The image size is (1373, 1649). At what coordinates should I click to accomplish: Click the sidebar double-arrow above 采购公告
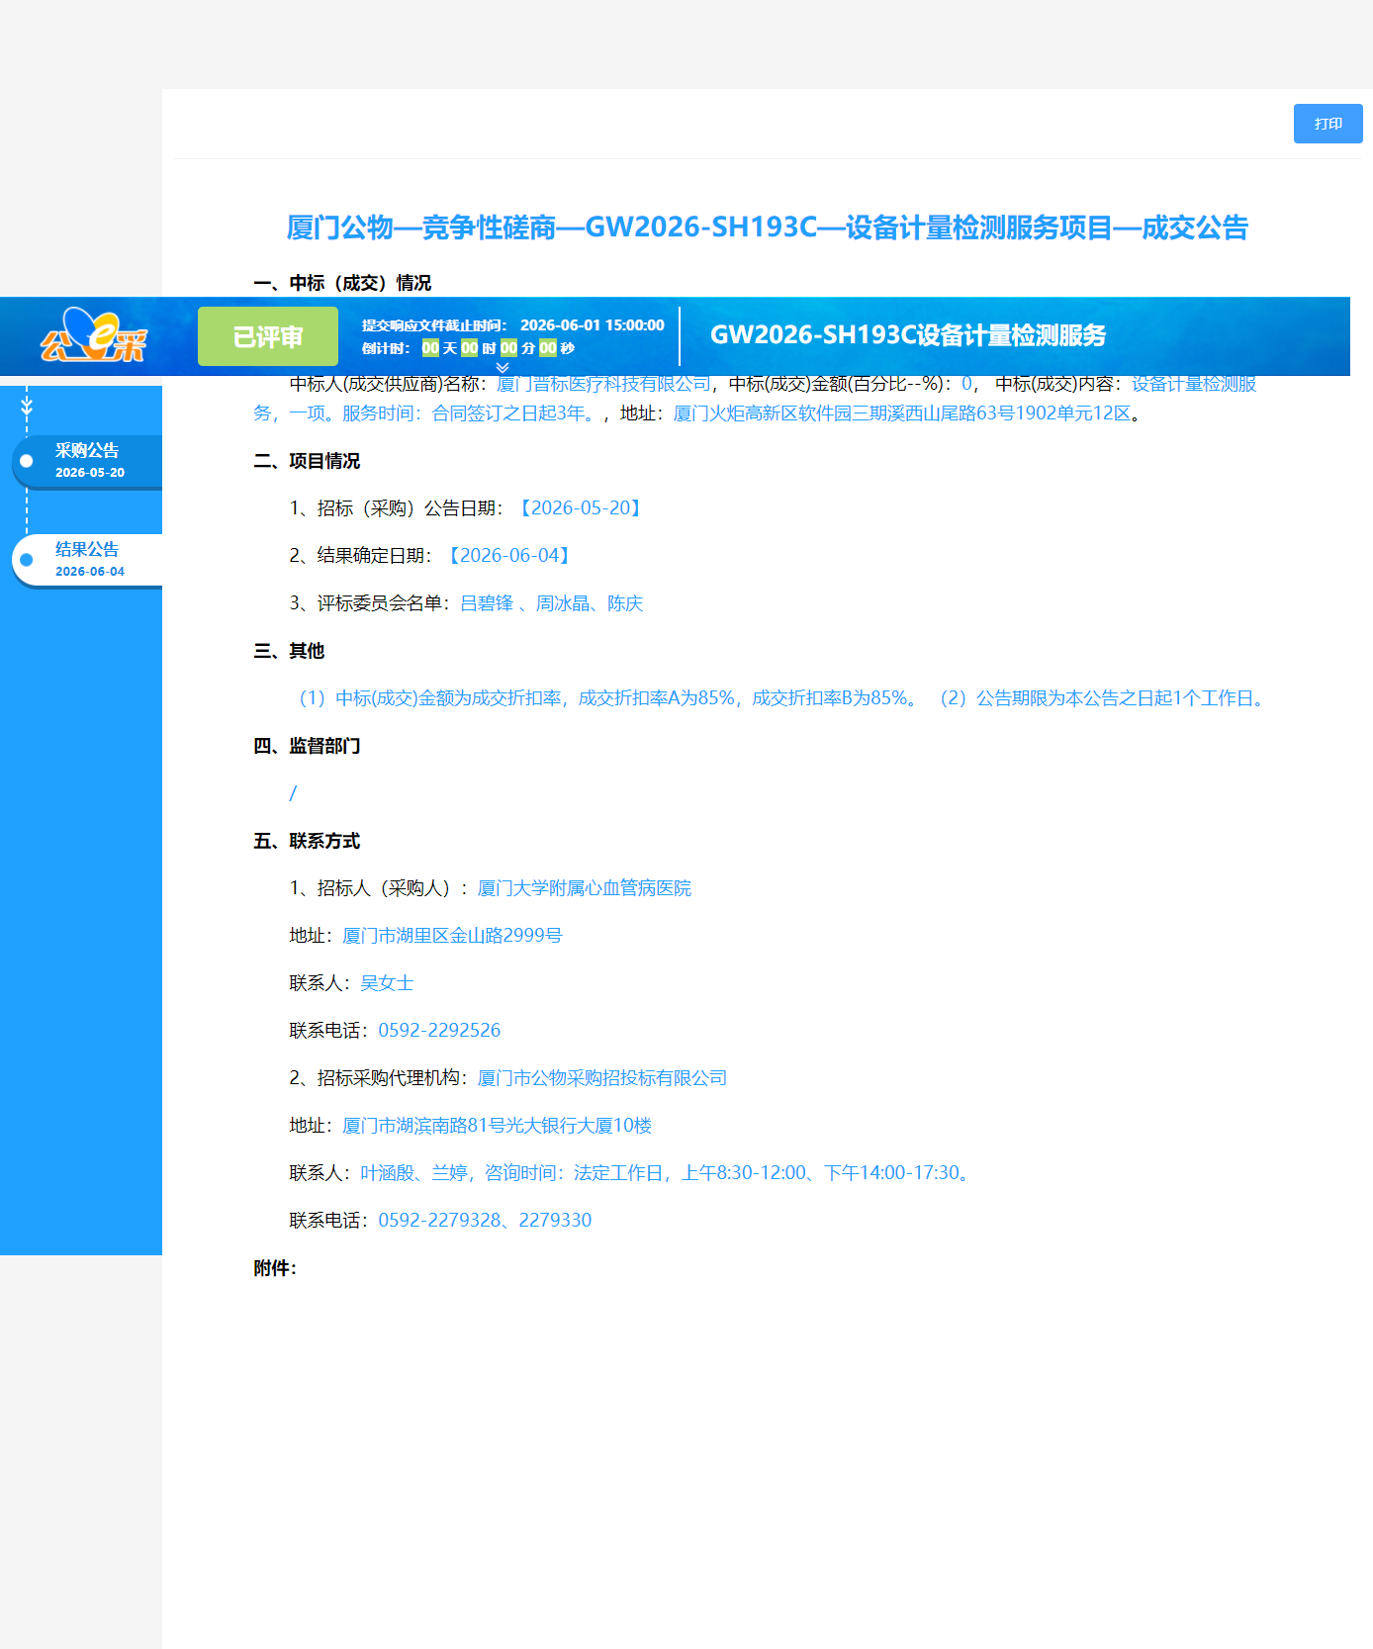coord(27,407)
